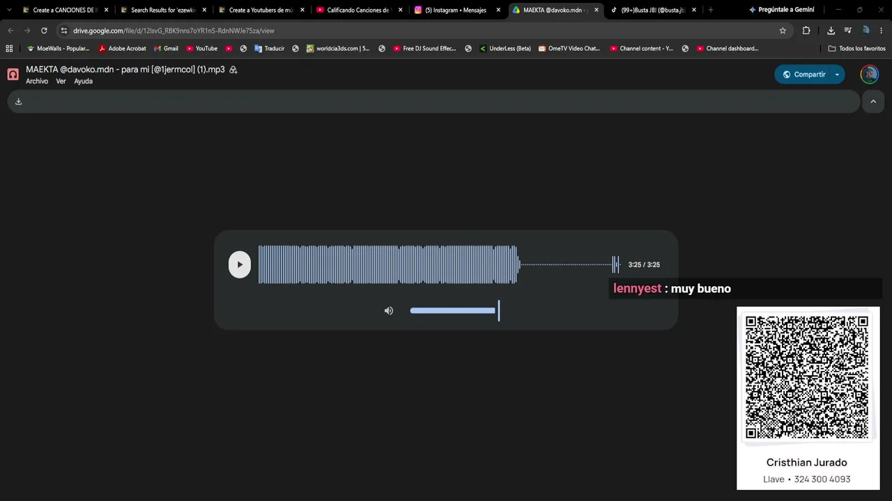
Task: Reload the current page
Action: pyautogui.click(x=44, y=31)
